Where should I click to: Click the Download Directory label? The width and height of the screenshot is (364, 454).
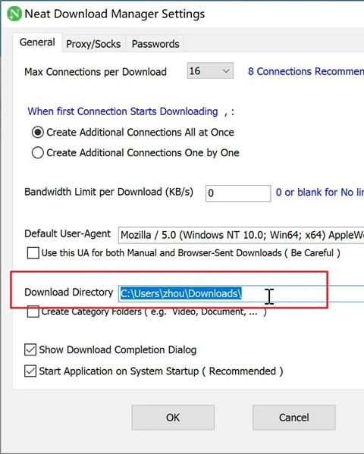tap(69, 293)
